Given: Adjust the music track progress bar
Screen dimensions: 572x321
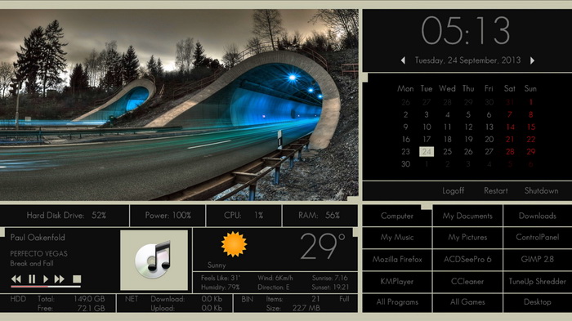Looking at the screenshot, I should pos(46,287).
